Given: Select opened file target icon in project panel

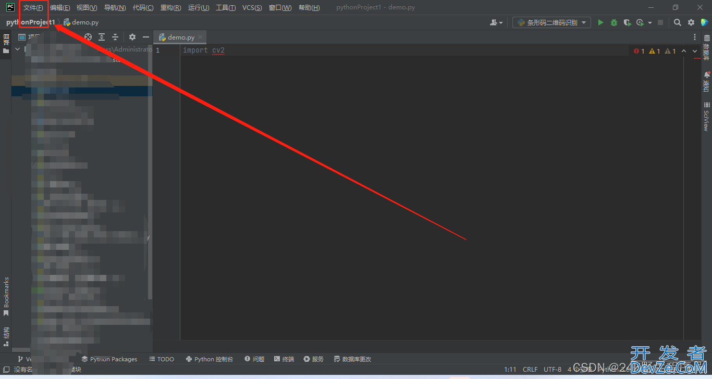Looking at the screenshot, I should coord(88,37).
